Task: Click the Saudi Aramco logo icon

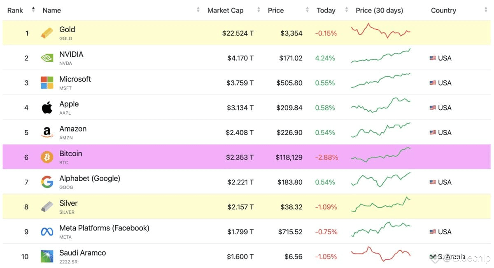Action: tap(47, 256)
